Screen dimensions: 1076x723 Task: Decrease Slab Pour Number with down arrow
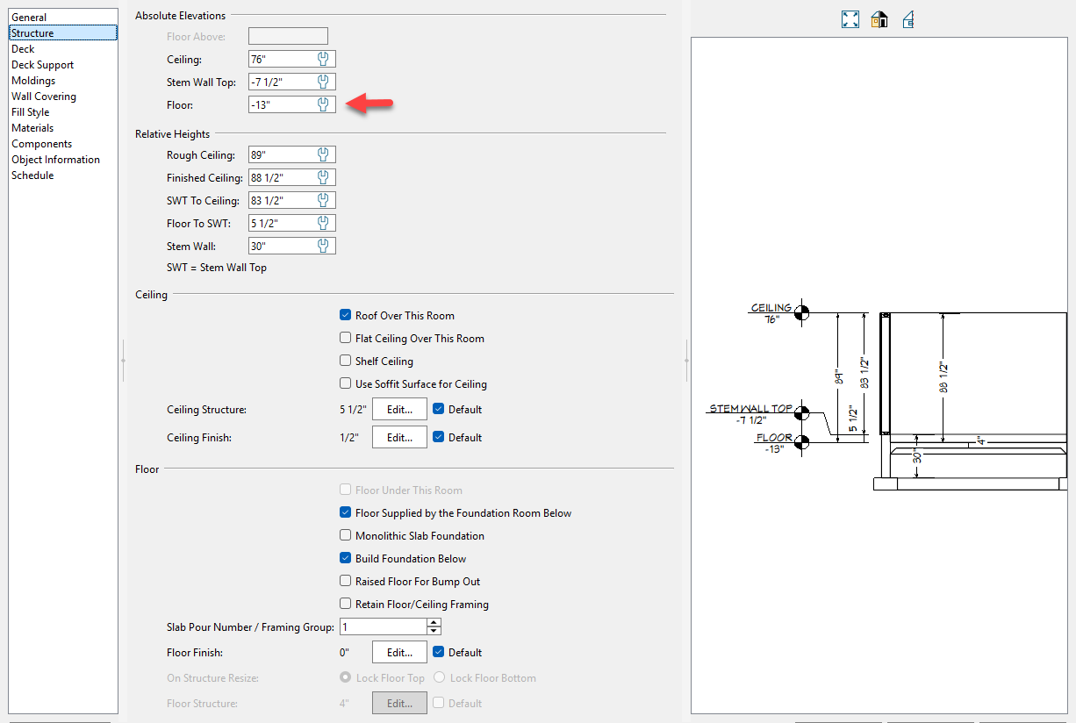[433, 630]
